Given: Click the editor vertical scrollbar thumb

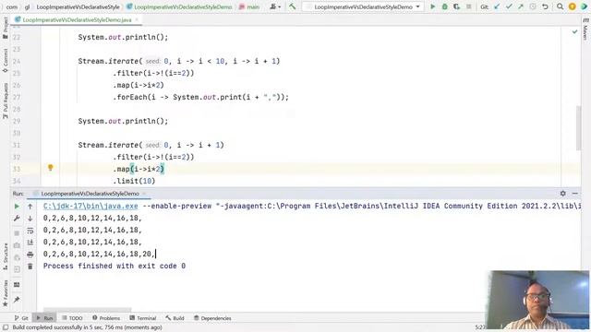Looking at the screenshot, I should point(579,128).
